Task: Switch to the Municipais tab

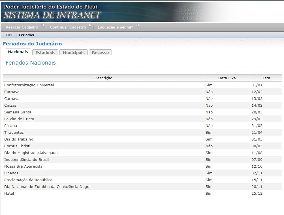Action: pos(74,52)
